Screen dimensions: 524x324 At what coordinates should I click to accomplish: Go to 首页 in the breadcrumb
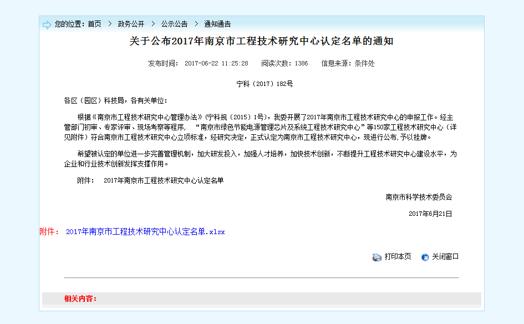click(x=94, y=24)
